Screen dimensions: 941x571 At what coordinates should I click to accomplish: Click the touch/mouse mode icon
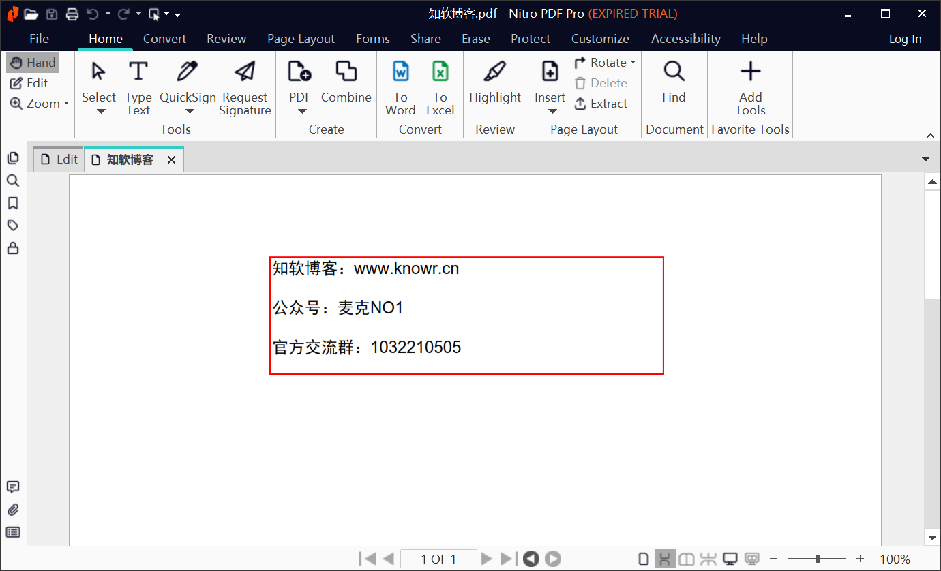click(154, 14)
